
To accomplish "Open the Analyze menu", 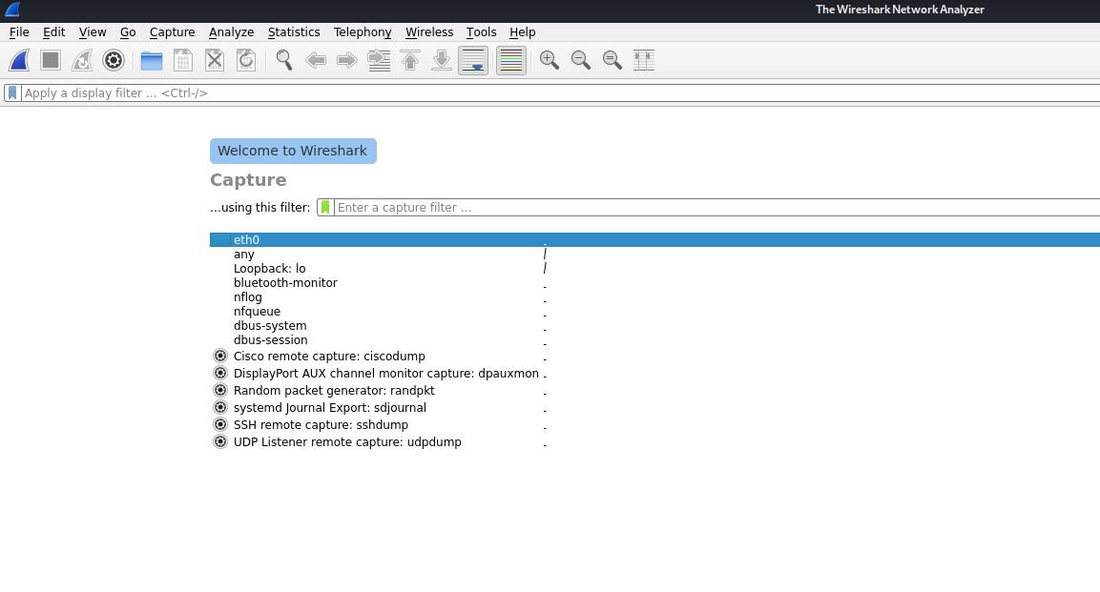I will [231, 32].
